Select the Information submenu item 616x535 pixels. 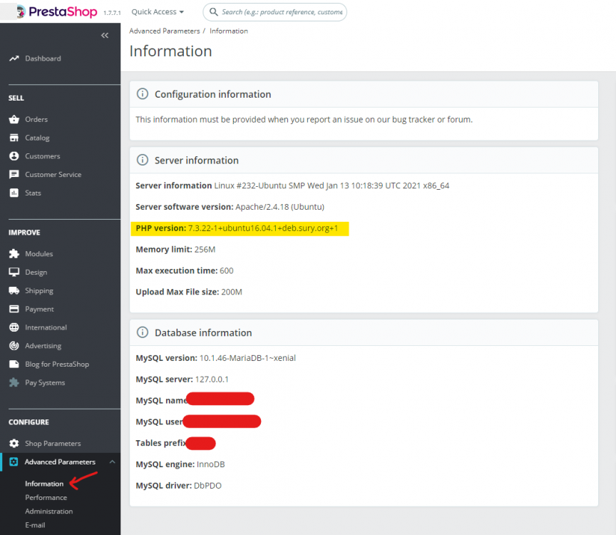coord(44,484)
